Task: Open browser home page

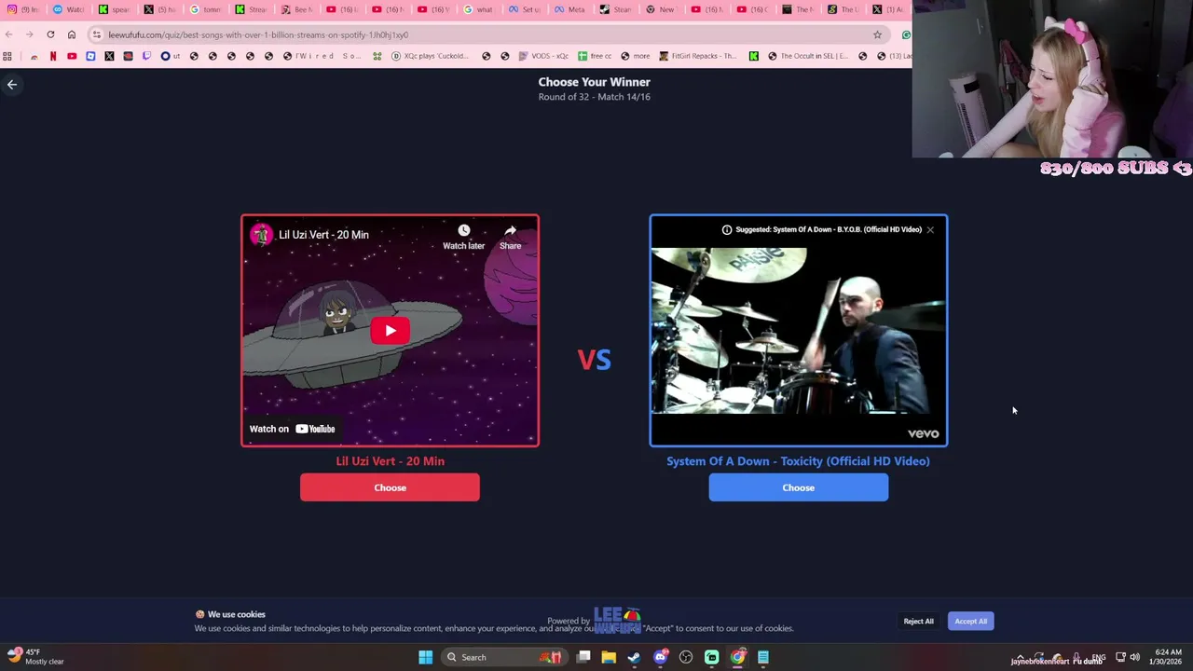Action: click(x=71, y=34)
